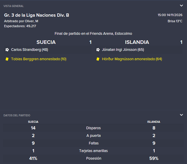
Task: Collapse the Datos del Partido panel chevron
Action: pyautogui.click(x=181, y=115)
